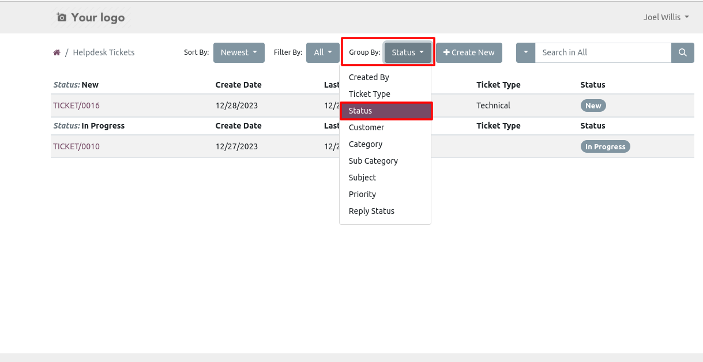Click the 12/27/2023 create date cell
The image size is (703, 362).
pyautogui.click(x=236, y=146)
